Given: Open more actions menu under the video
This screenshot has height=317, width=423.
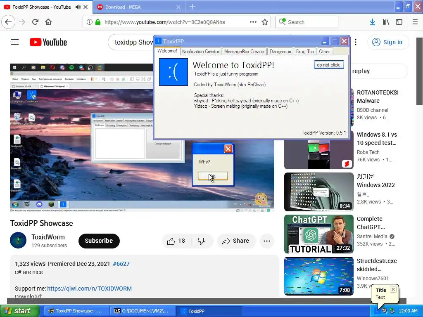Looking at the screenshot, I should tap(267, 241).
